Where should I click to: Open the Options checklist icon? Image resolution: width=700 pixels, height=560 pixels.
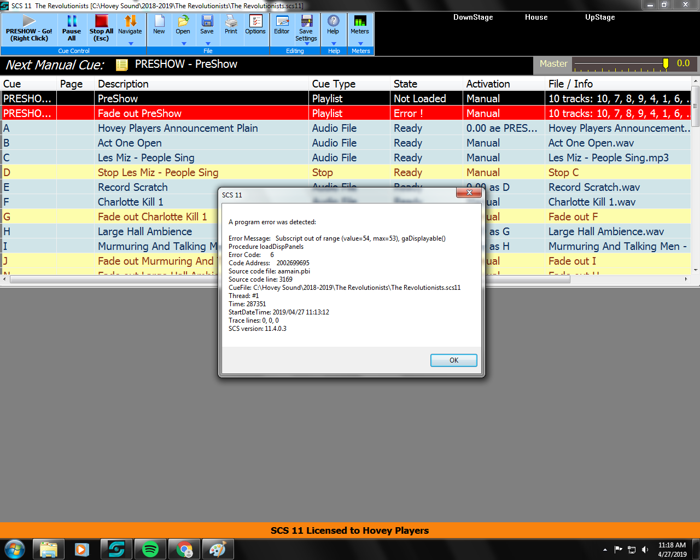pos(255,22)
